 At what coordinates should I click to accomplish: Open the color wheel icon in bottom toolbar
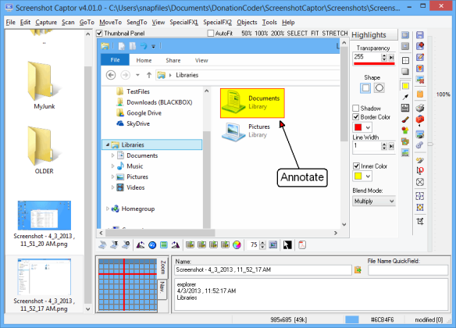[237, 245]
